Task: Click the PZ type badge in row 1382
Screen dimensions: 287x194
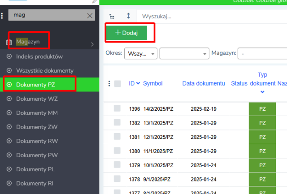Action: click(262, 123)
